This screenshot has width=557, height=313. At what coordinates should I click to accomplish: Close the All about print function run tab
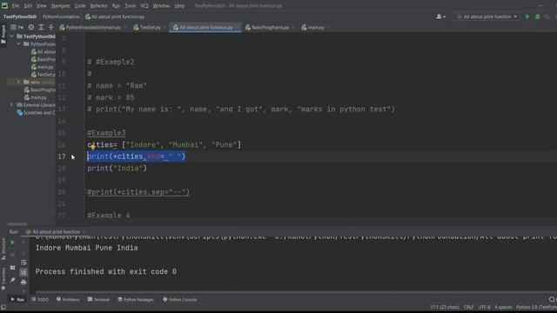[84, 232]
